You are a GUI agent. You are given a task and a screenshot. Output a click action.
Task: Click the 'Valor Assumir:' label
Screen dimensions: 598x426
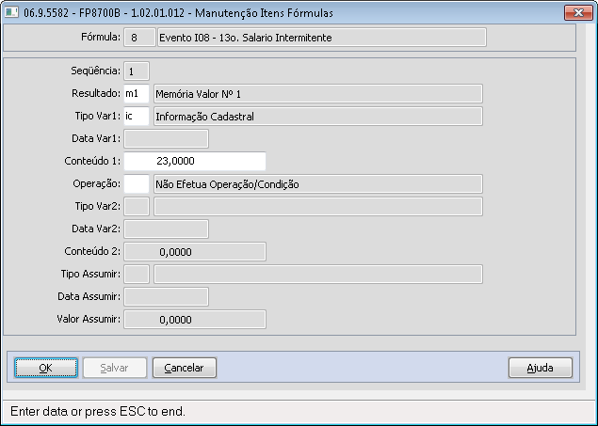(89, 319)
